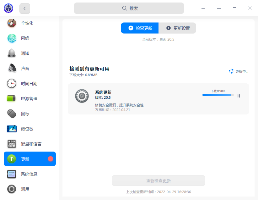Image resolution: width=258 pixels, height=200 pixels.
Task: Close the Control Center window
Action: pyautogui.click(x=250, y=8)
